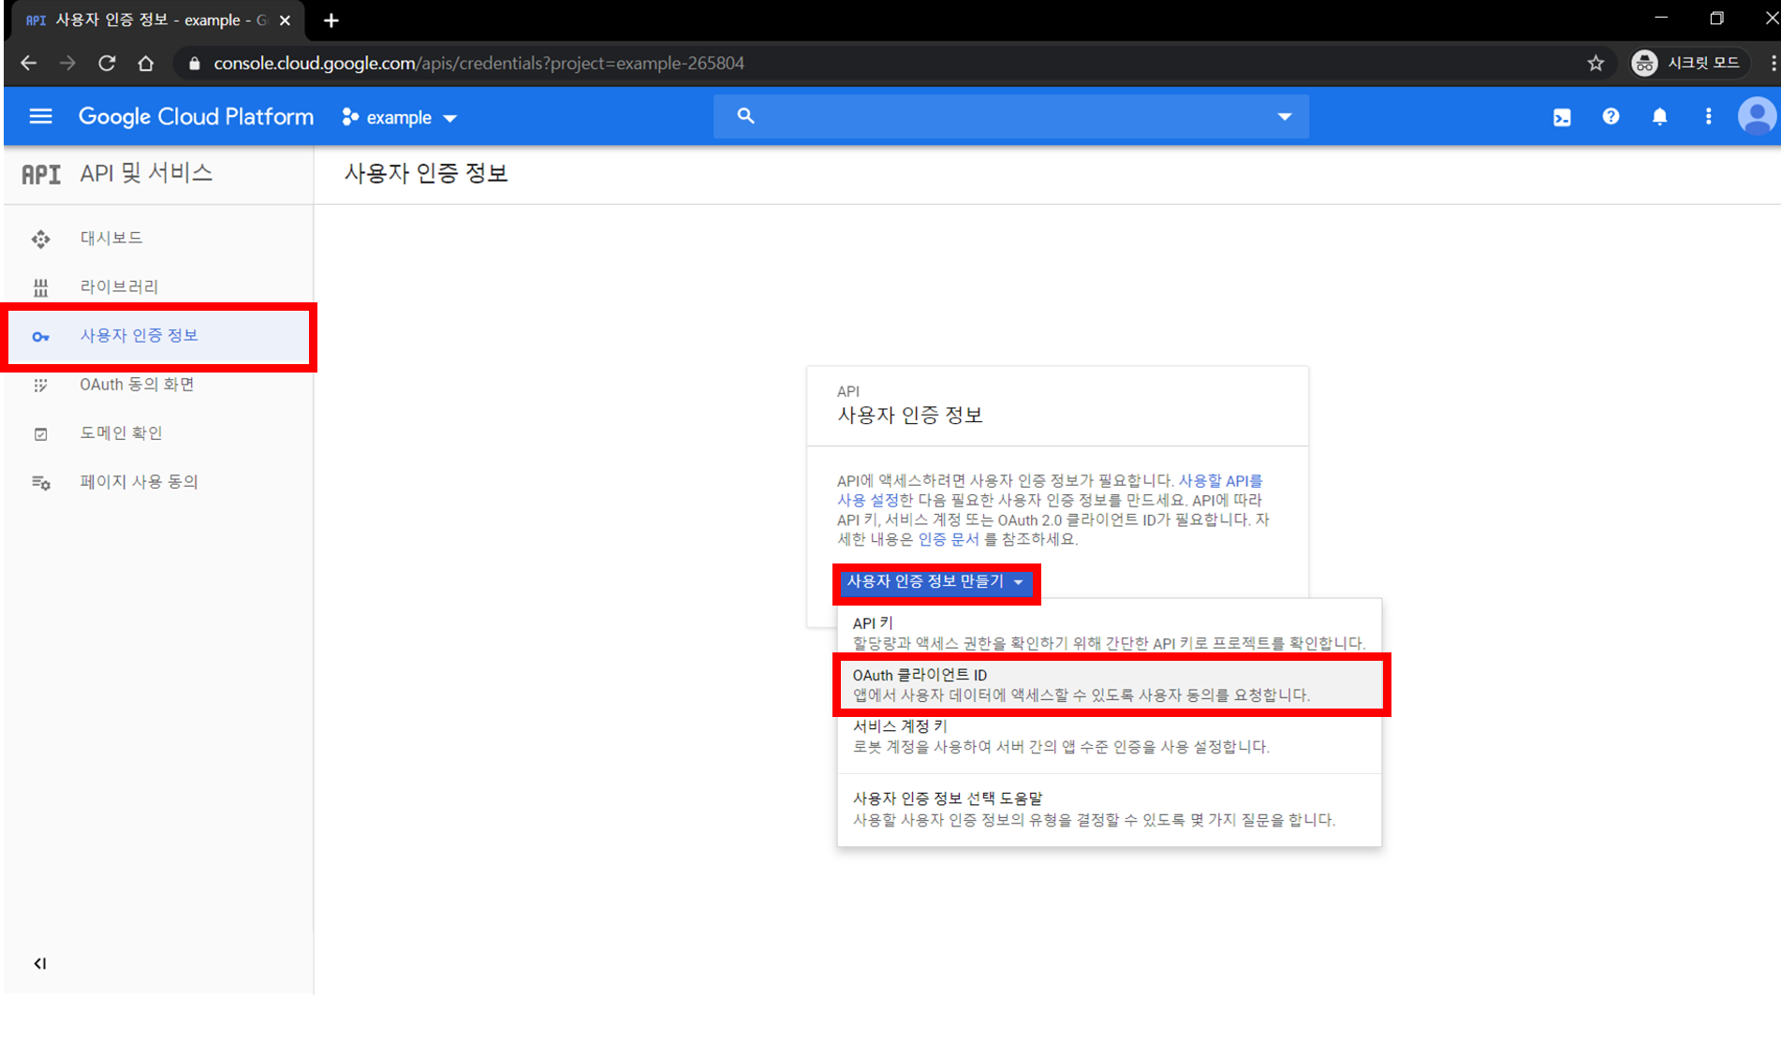
Task: Open the example project selector dropdown
Action: [x=400, y=118]
